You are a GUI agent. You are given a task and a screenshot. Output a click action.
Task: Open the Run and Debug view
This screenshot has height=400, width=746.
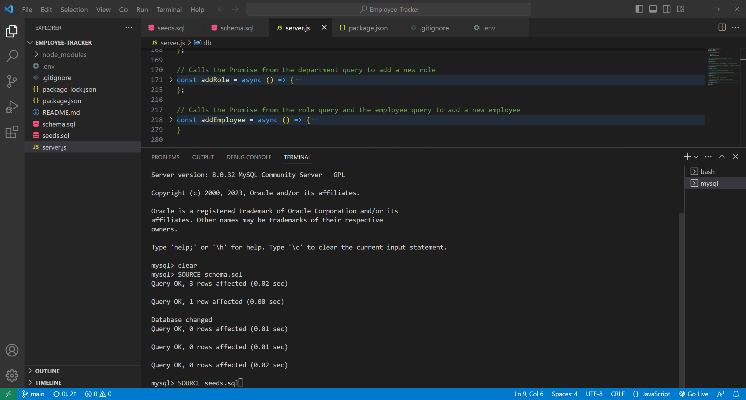[x=12, y=107]
